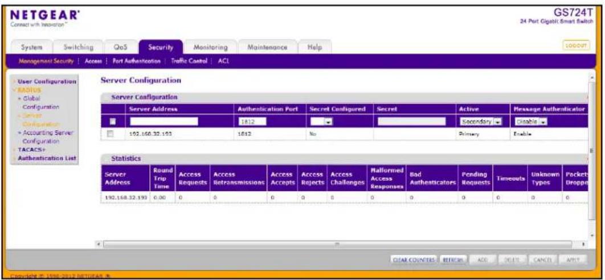Open the Maintenance tab

tap(267, 48)
